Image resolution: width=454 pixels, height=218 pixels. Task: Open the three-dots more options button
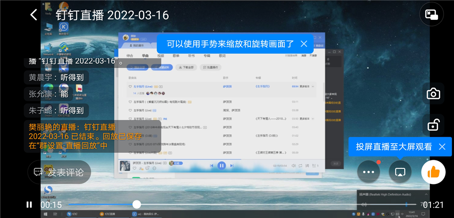[368, 172]
